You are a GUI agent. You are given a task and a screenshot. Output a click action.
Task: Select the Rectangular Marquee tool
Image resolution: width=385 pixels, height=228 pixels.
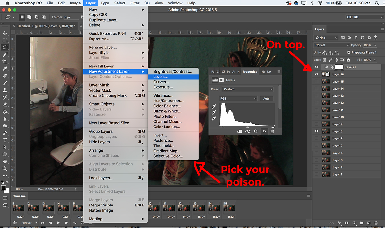click(x=5, y=40)
